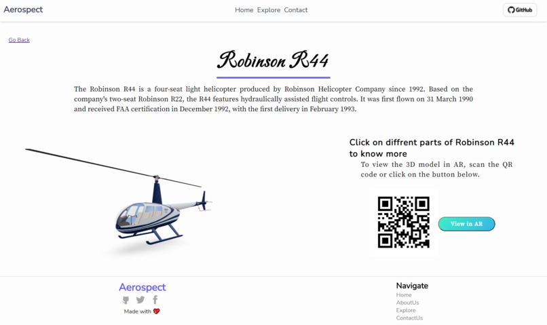Click the heart icon beside Made with
This screenshot has width=547, height=325.
click(x=156, y=311)
